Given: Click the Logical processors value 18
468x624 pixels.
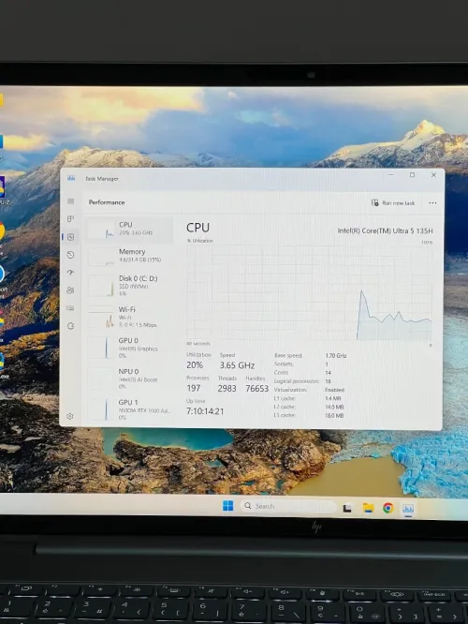Looking at the screenshot, I should tap(328, 381).
